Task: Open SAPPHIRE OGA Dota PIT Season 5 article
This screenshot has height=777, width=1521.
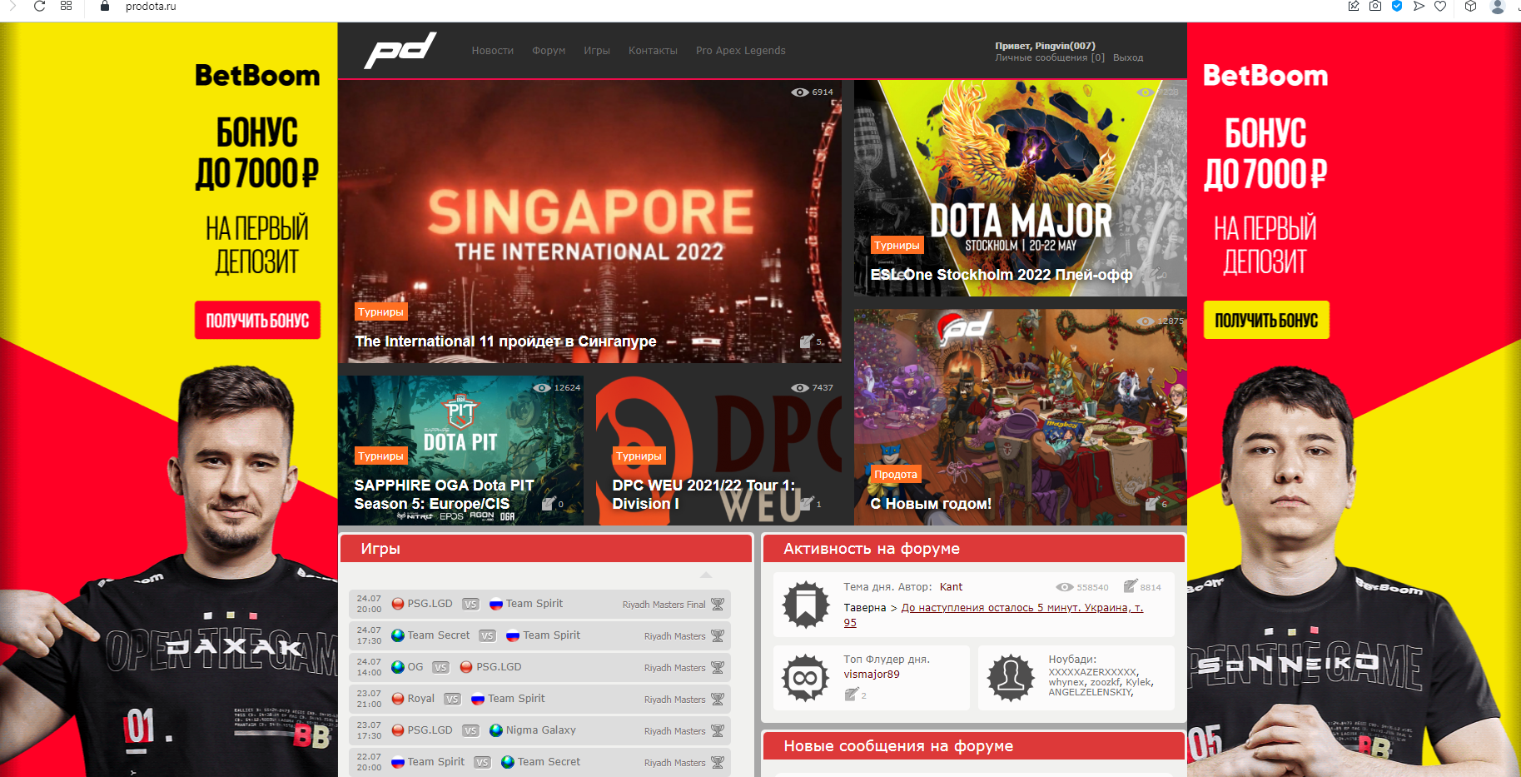Action: [444, 495]
